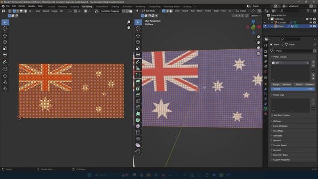Click the Deselect vertex group button
This screenshot has width=318, height=179.
pyautogui.click(x=309, y=85)
